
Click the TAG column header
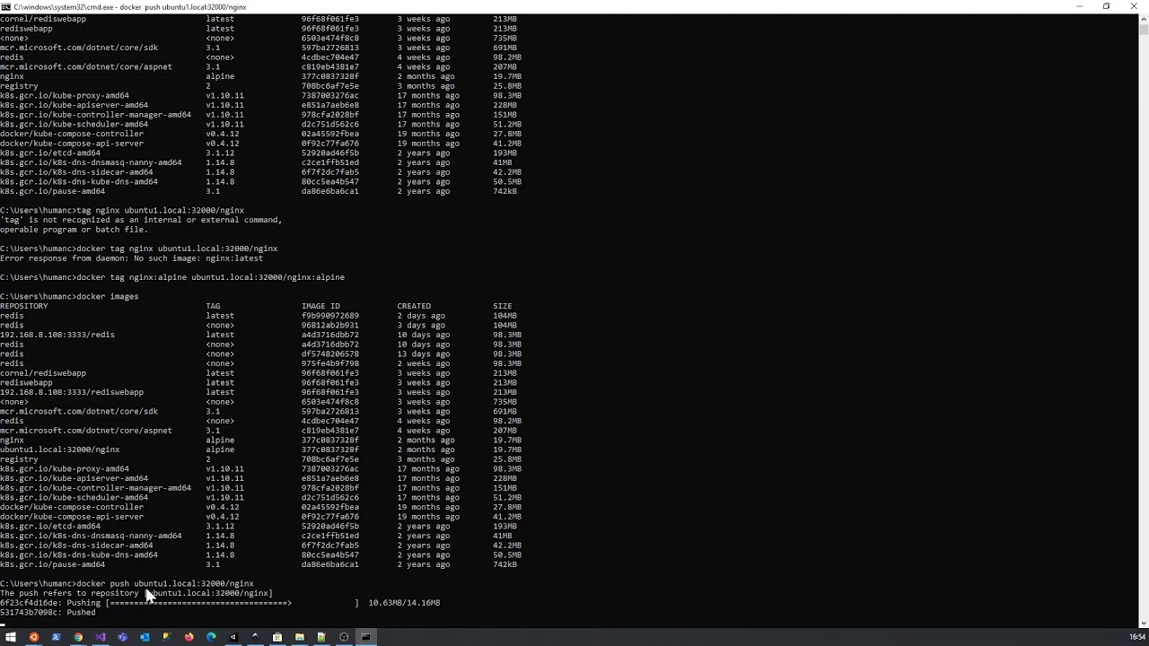(x=213, y=306)
